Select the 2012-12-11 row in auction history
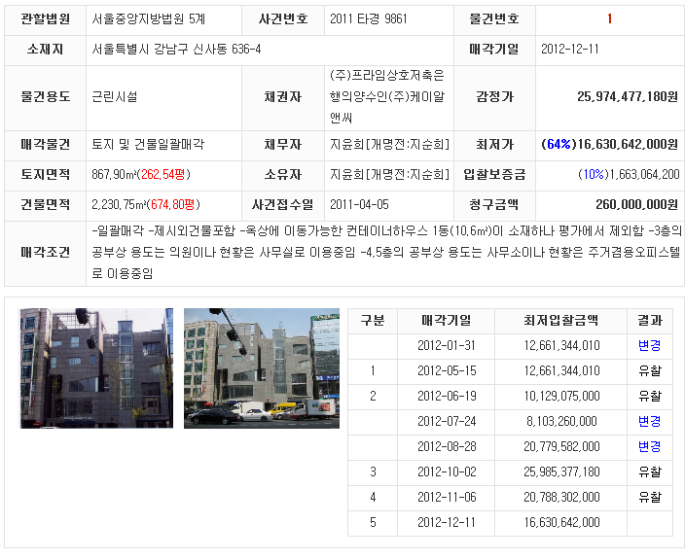 pyautogui.click(x=510, y=522)
